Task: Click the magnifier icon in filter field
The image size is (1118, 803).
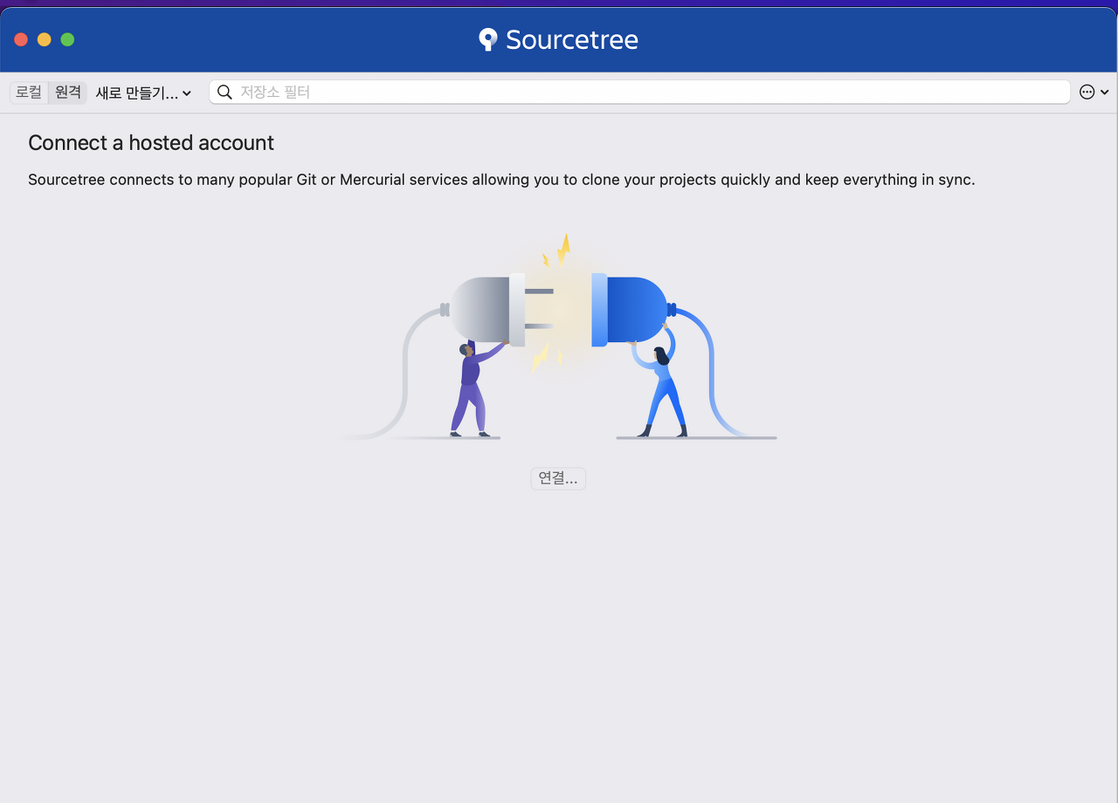Action: [x=224, y=92]
